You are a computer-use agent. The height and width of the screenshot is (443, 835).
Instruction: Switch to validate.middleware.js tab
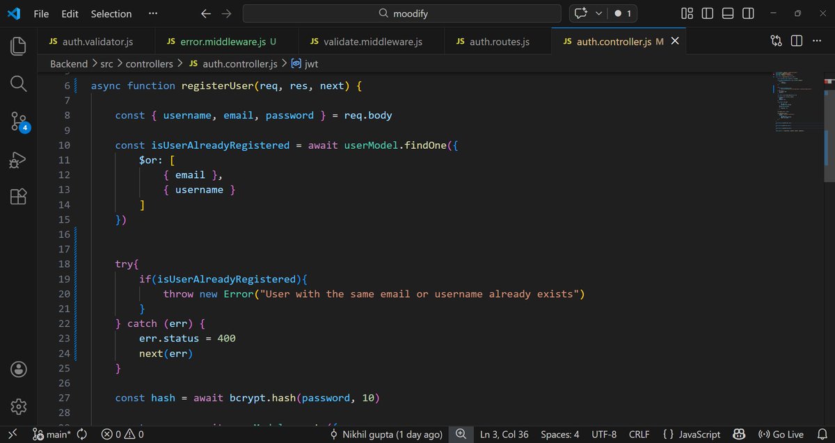[372, 42]
